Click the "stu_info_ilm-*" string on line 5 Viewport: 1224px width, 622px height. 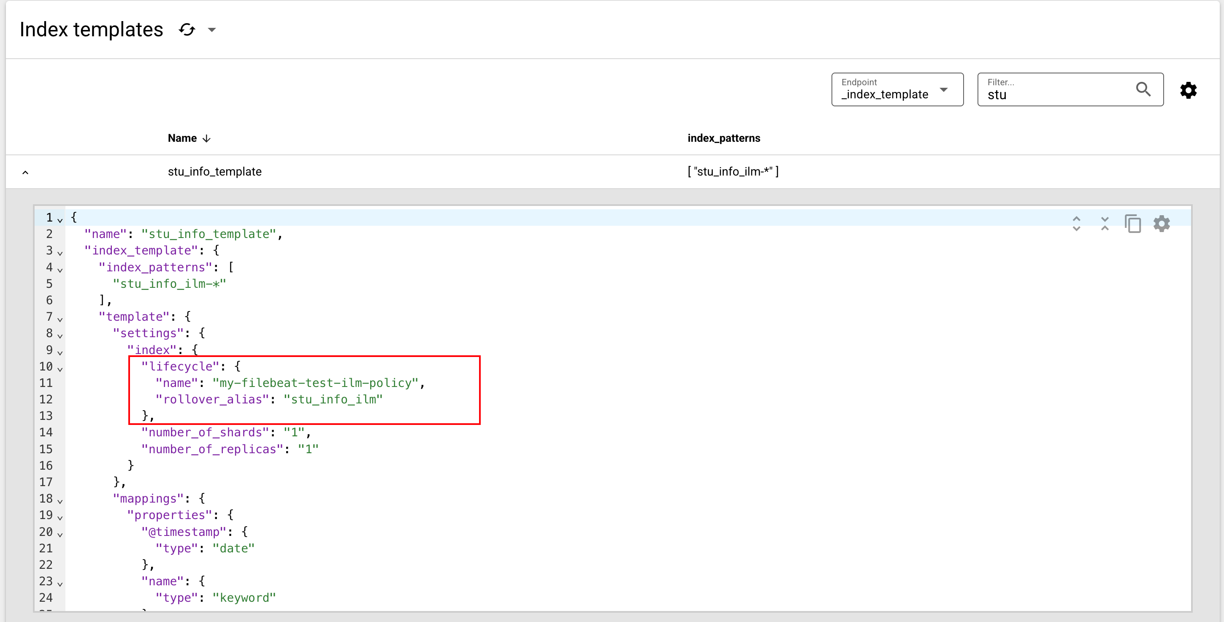pyautogui.click(x=170, y=284)
